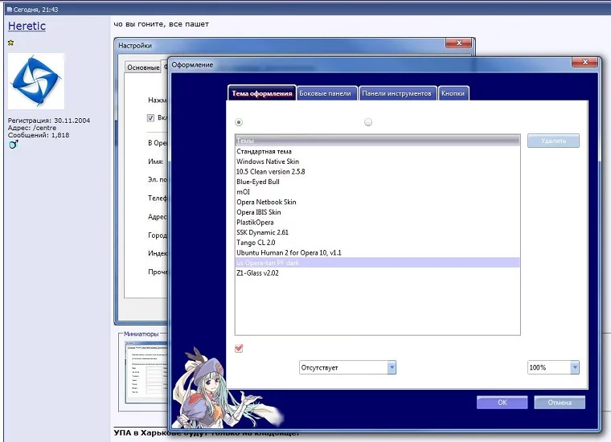Click the gold star rank icon
Image resolution: width=611 pixels, height=442 pixels.
10,43
